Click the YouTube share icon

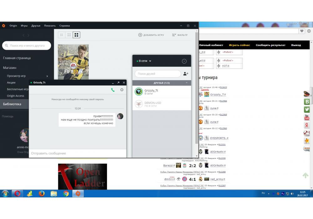307,117
